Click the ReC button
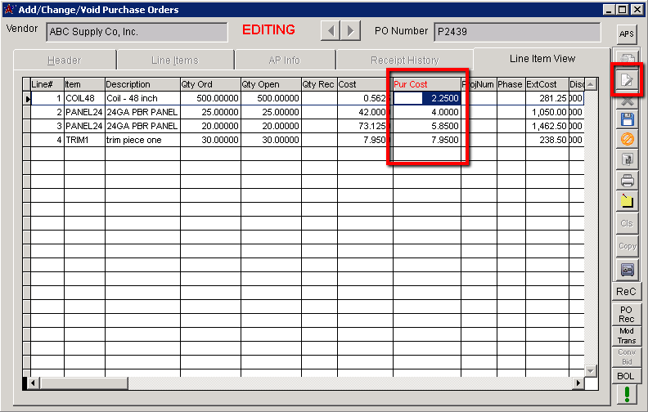This screenshot has width=648, height=412. click(627, 291)
